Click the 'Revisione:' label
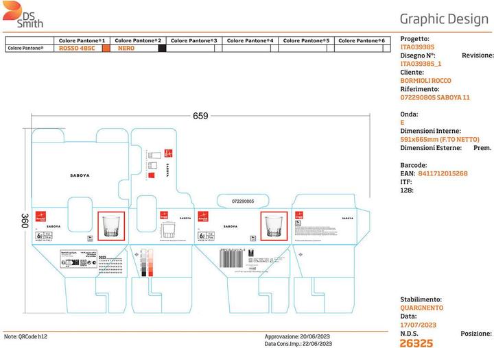 pos(478,55)
